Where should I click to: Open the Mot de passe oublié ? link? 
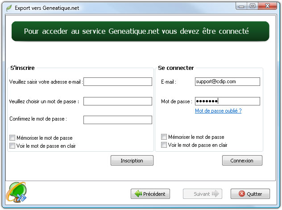[x=218, y=111]
